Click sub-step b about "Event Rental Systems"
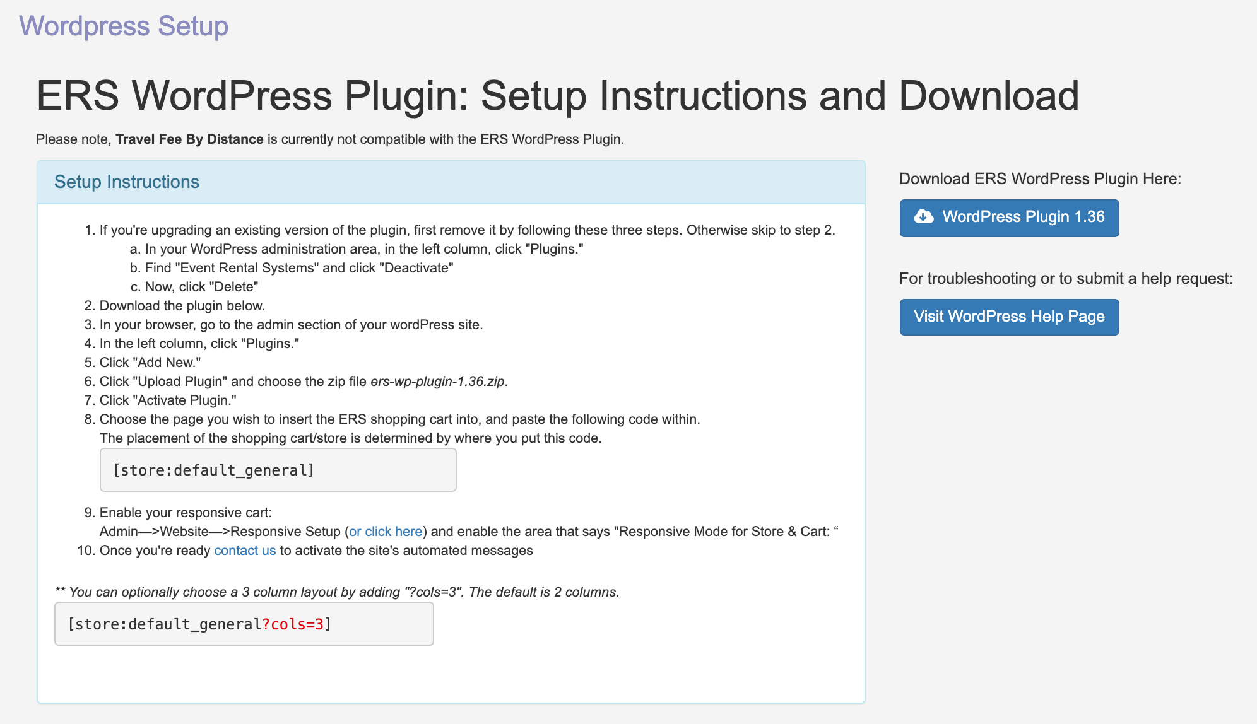Image resolution: width=1257 pixels, height=724 pixels. click(x=298, y=268)
